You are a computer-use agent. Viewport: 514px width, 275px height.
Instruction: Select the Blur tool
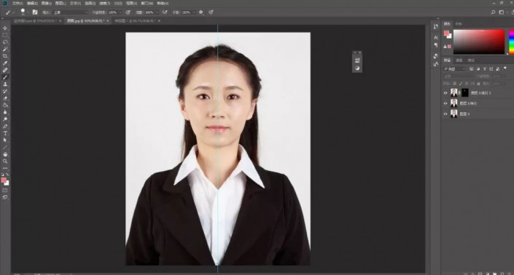pyautogui.click(x=5, y=112)
